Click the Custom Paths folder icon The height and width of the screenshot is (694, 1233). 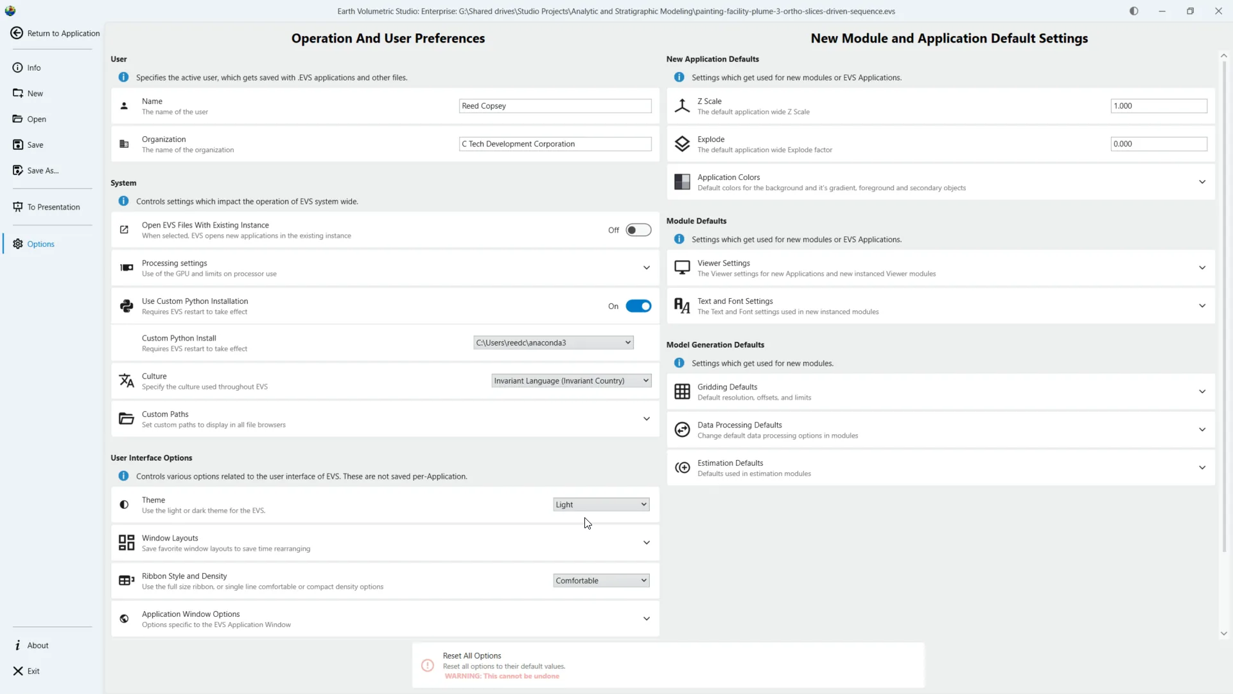(x=127, y=419)
